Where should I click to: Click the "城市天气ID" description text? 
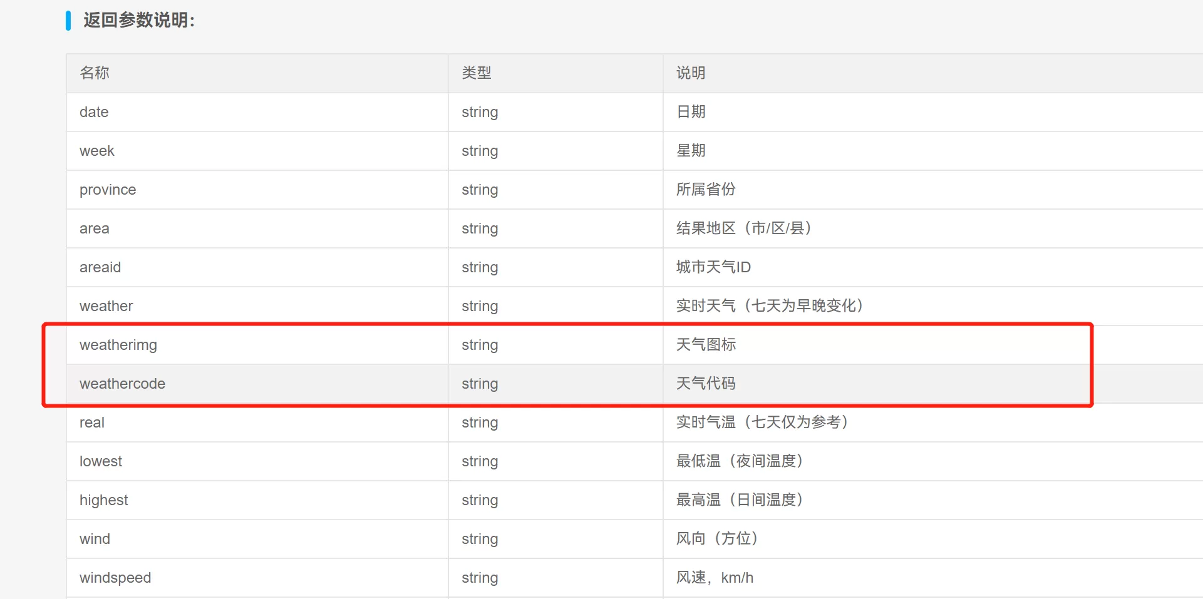(x=713, y=267)
